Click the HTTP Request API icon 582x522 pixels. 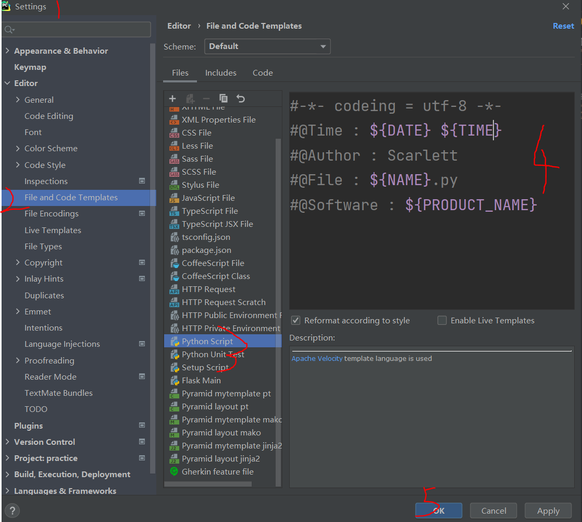coord(174,289)
